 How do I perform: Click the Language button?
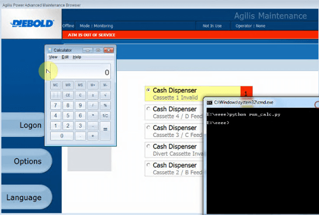coord(27,198)
